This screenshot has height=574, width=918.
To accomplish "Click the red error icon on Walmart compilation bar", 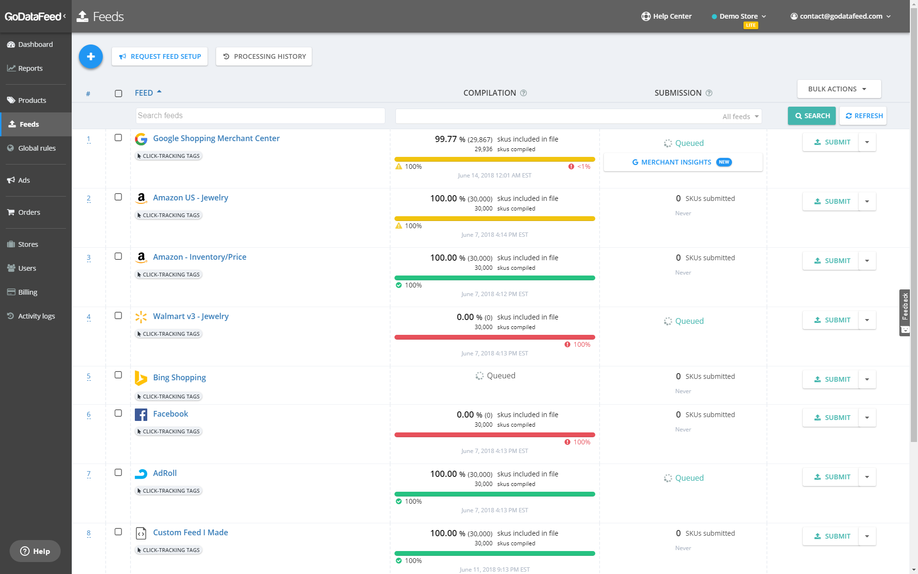I will coord(568,344).
